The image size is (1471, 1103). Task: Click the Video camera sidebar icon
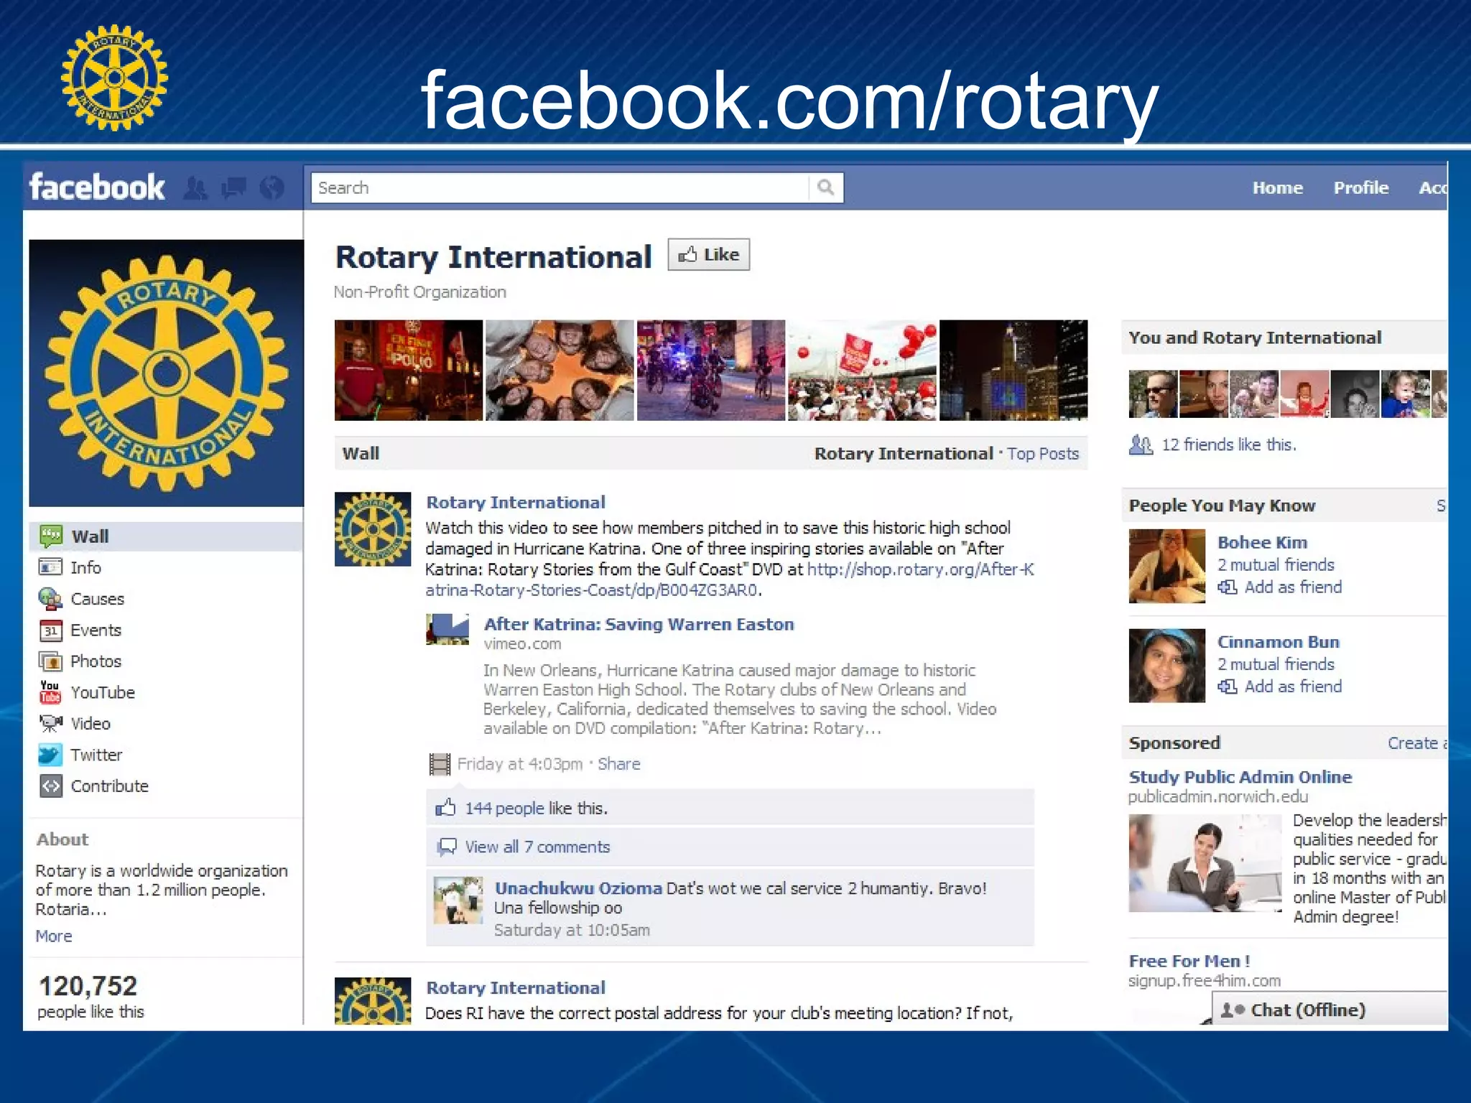point(50,723)
